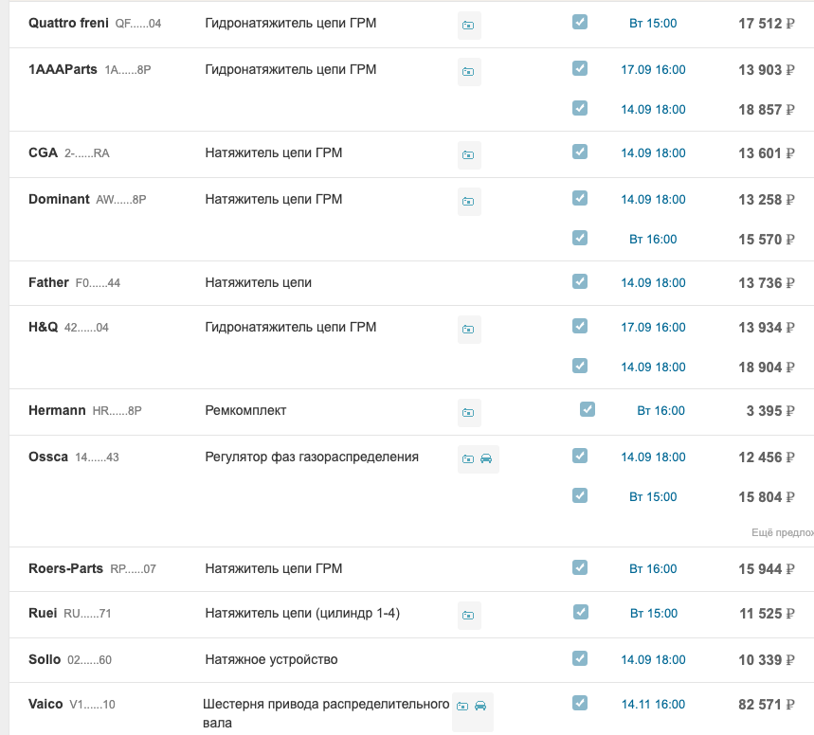Select the Father 'Натяжитель цепи' row
This screenshot has height=735, width=814.
pos(258,283)
